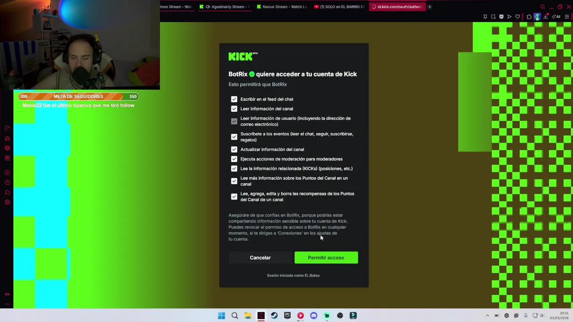Viewport: 573px width, 322px height.
Task: Click 'Sesión iniciada como El_Bataa' text
Action: pos(293,275)
